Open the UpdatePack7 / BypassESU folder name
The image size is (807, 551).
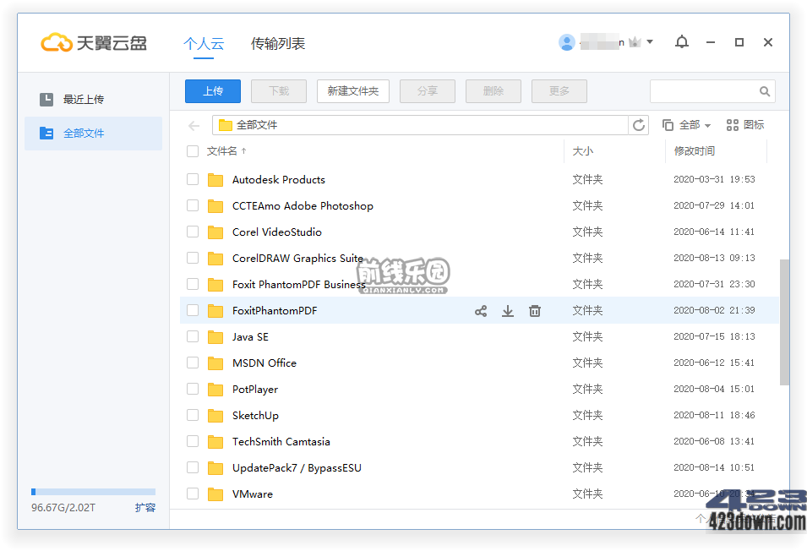297,468
